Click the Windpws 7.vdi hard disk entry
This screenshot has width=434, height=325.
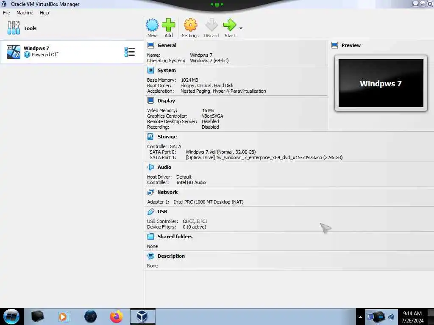point(220,152)
